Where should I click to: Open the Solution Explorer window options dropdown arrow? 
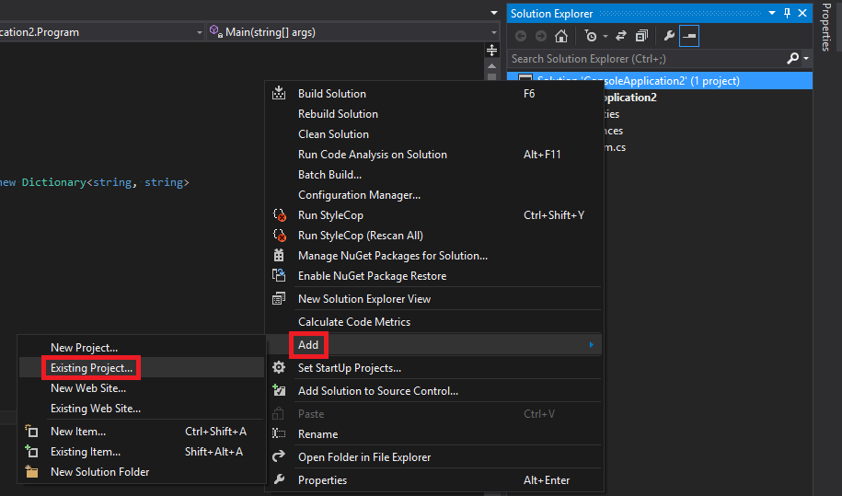point(772,13)
